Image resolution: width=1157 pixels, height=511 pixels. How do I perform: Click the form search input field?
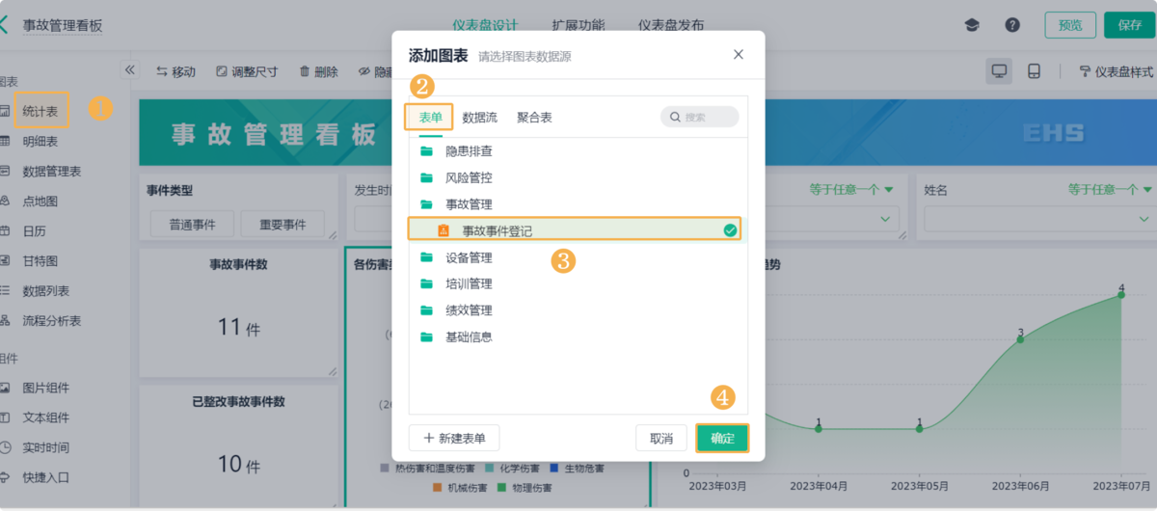pyautogui.click(x=701, y=118)
